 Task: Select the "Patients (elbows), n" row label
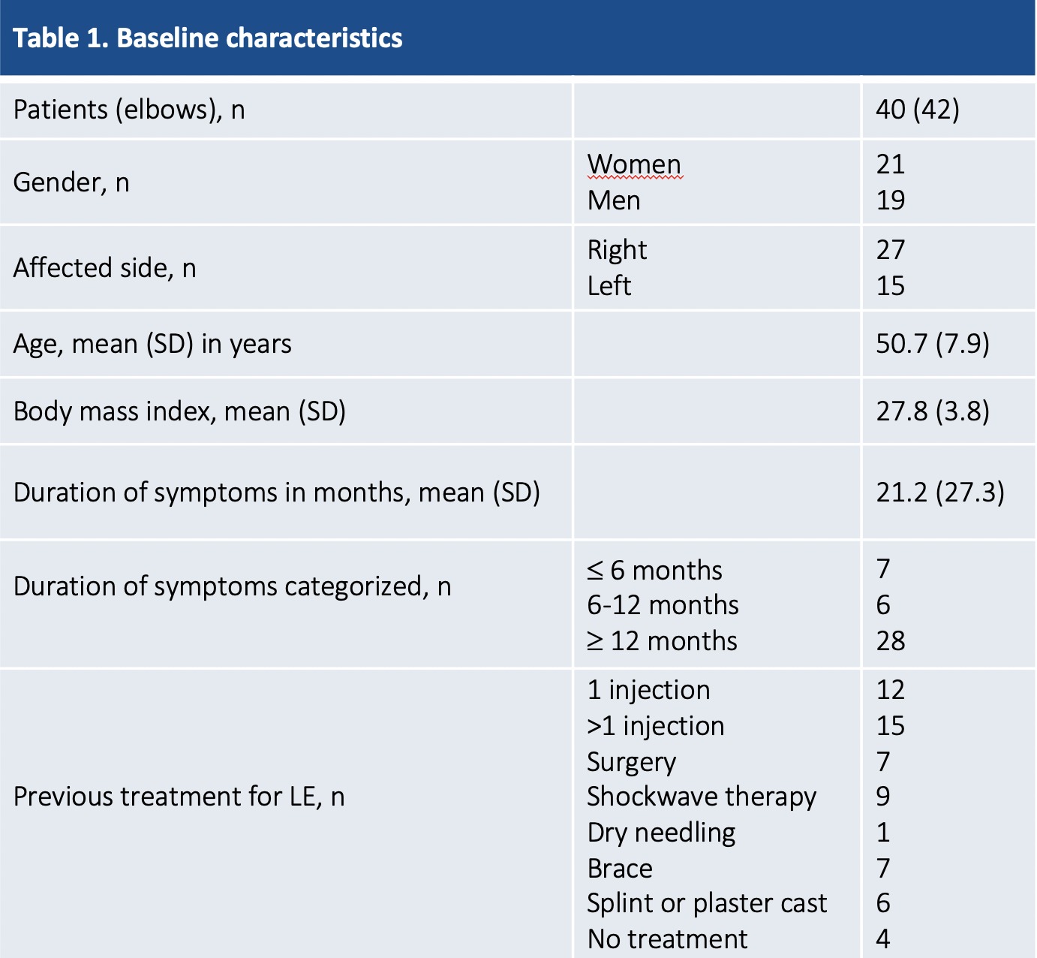pyautogui.click(x=129, y=110)
